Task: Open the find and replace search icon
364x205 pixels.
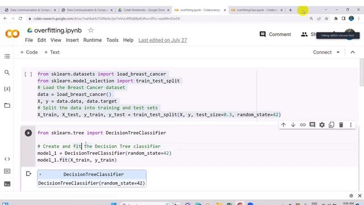Action: coord(7,72)
